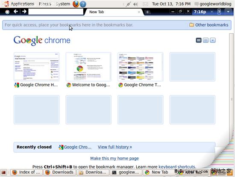
Task: Click the show desktop icon in the taskbar
Action: (x=3, y=172)
